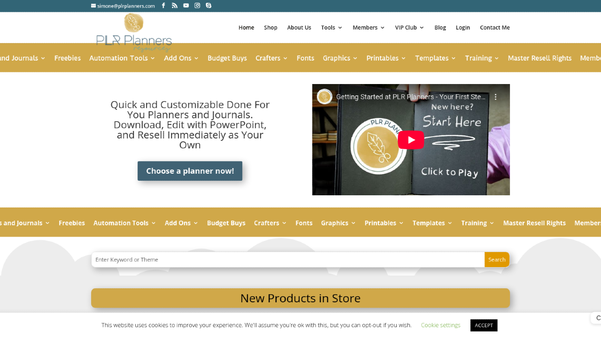
Task: Expand Add Ons in upper gold bar
Action: coord(181,58)
